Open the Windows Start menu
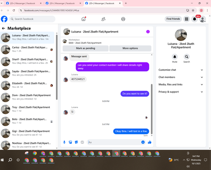 [x=2, y=160]
